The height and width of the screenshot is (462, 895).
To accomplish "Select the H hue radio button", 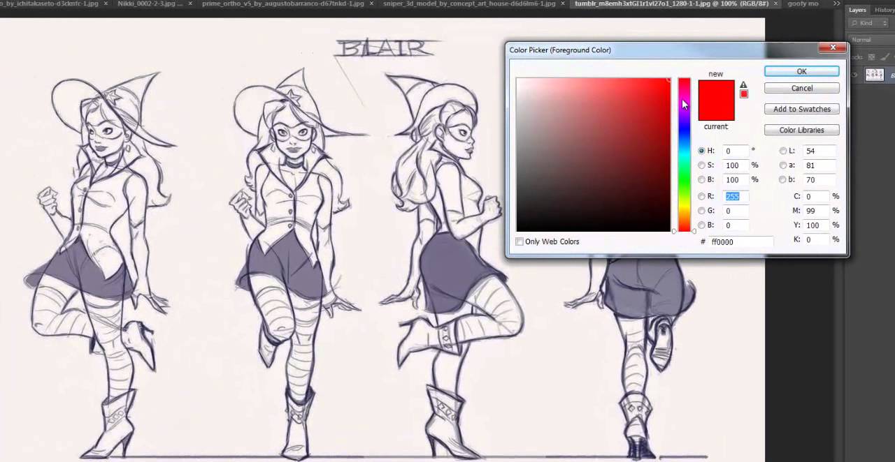I will click(x=701, y=151).
